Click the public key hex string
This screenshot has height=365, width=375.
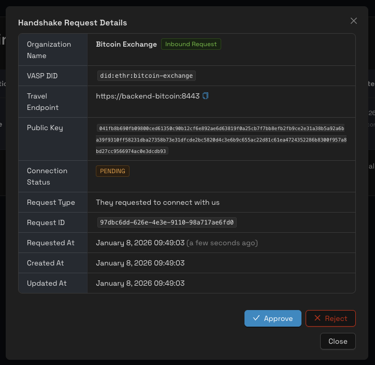(221, 139)
